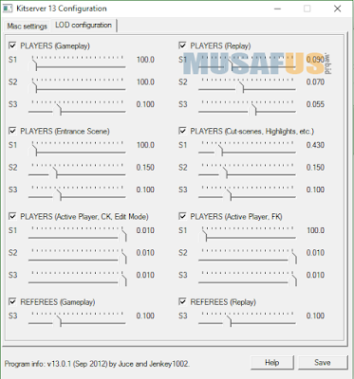Toggle PLAYERS (Cut-scenes, Highlights, etc.) checkbox
The image size is (354, 379).
pyautogui.click(x=182, y=131)
